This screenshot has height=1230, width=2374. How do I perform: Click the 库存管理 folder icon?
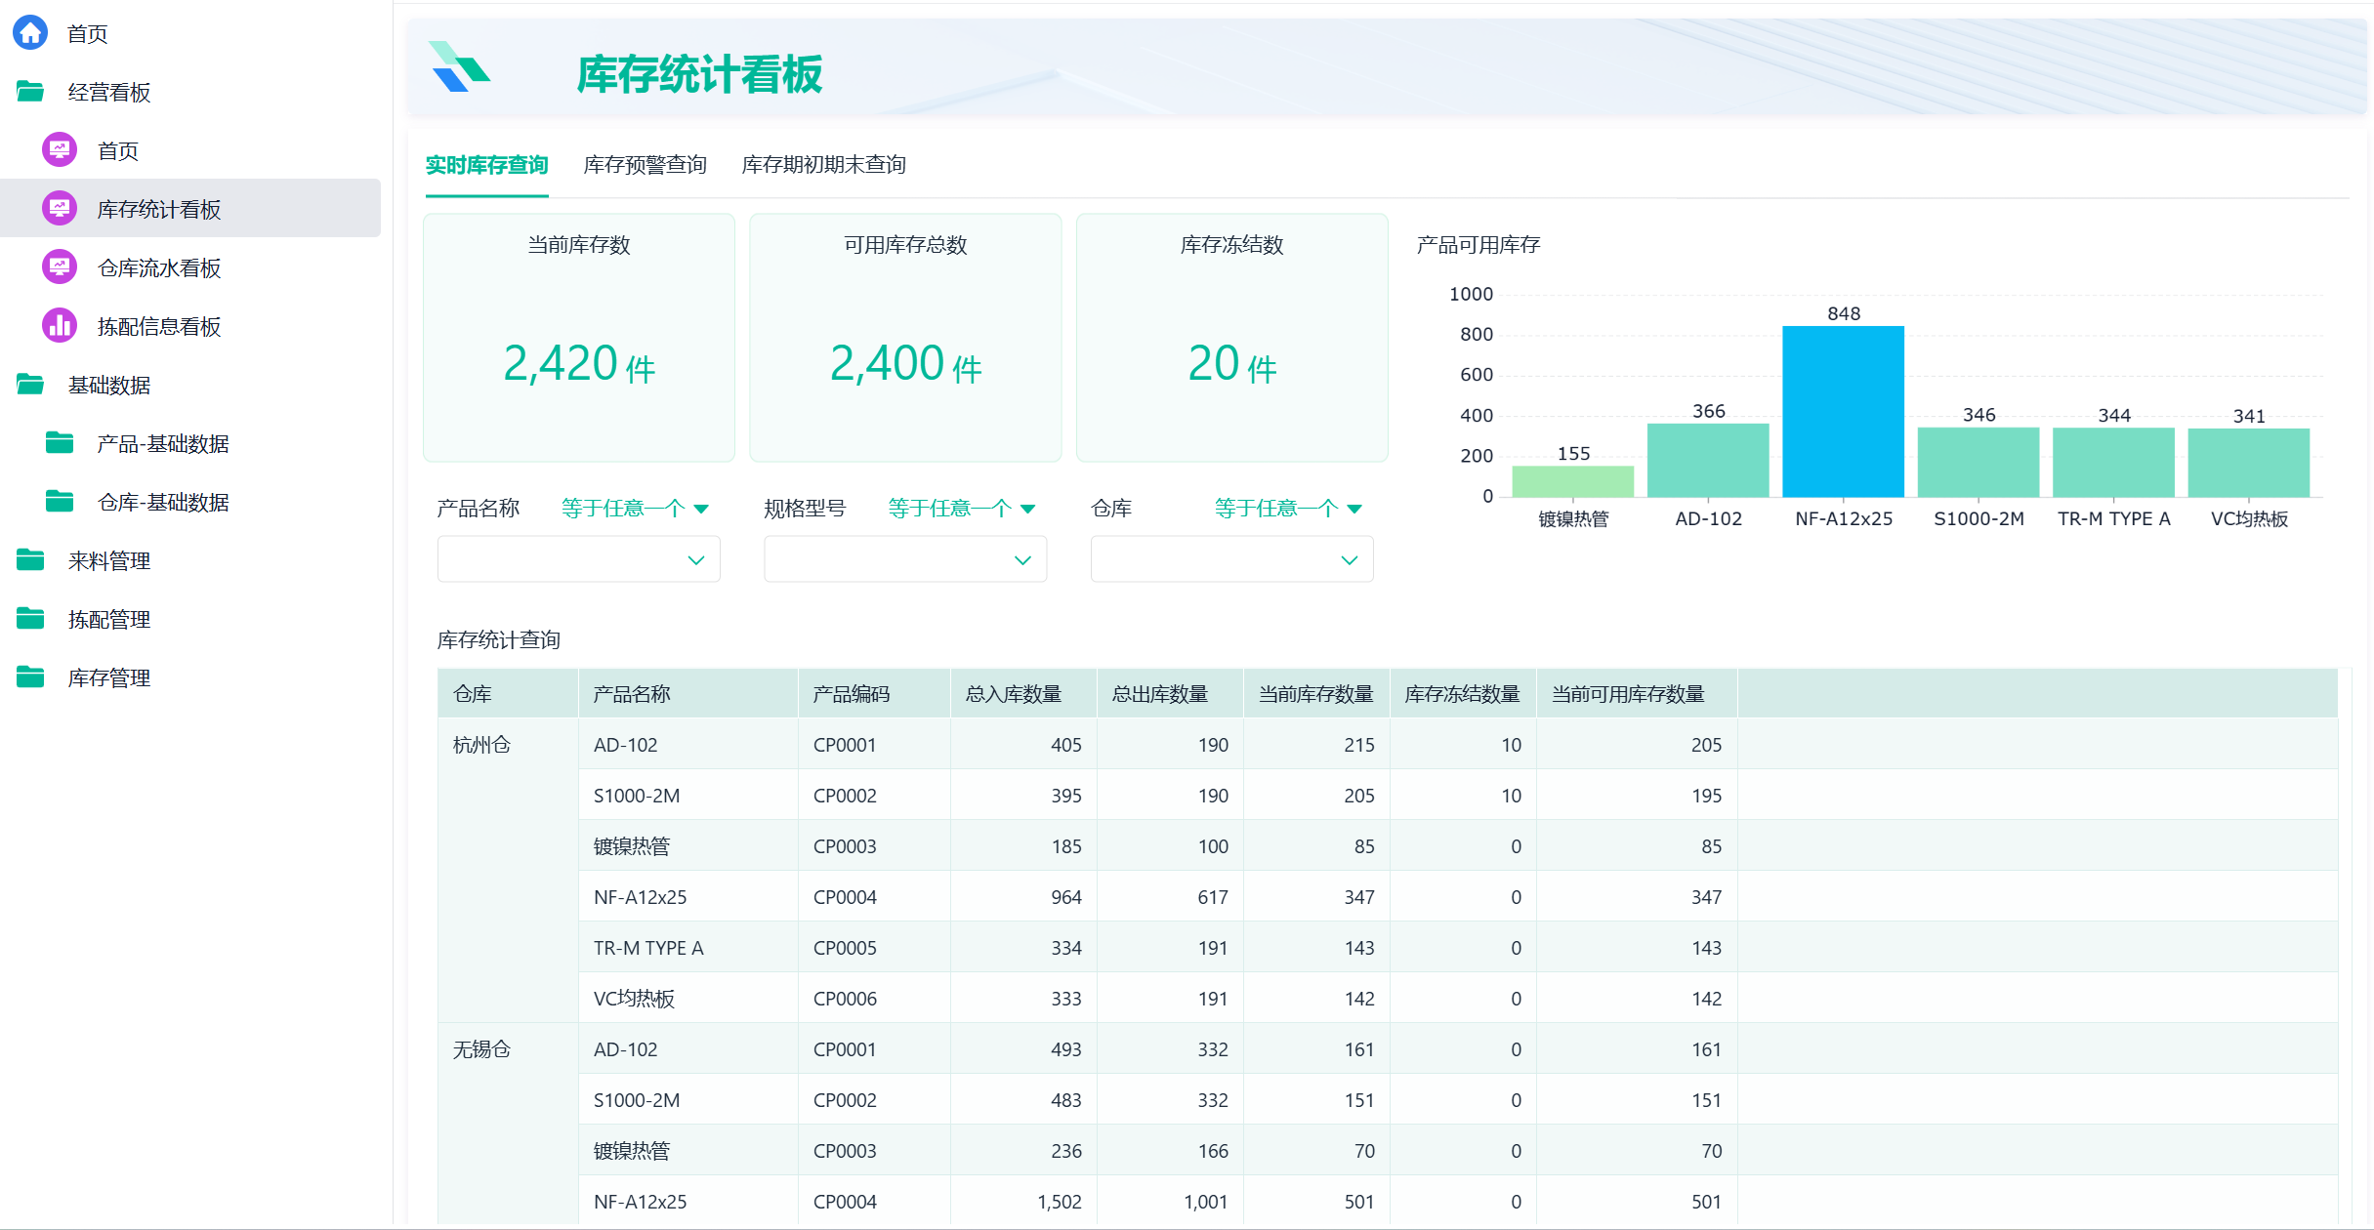click(x=30, y=677)
